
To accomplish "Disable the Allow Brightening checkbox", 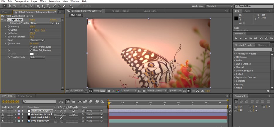I will (x=31, y=50).
